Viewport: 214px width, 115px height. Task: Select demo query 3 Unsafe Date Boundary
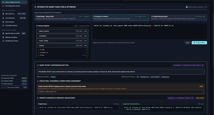[x=179, y=18]
